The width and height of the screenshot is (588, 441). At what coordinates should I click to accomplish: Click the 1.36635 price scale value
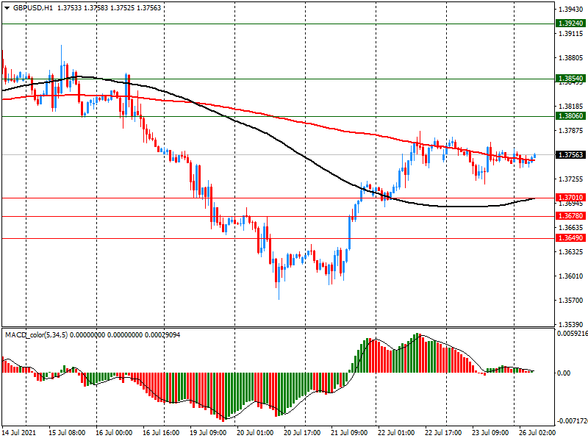tap(571, 228)
